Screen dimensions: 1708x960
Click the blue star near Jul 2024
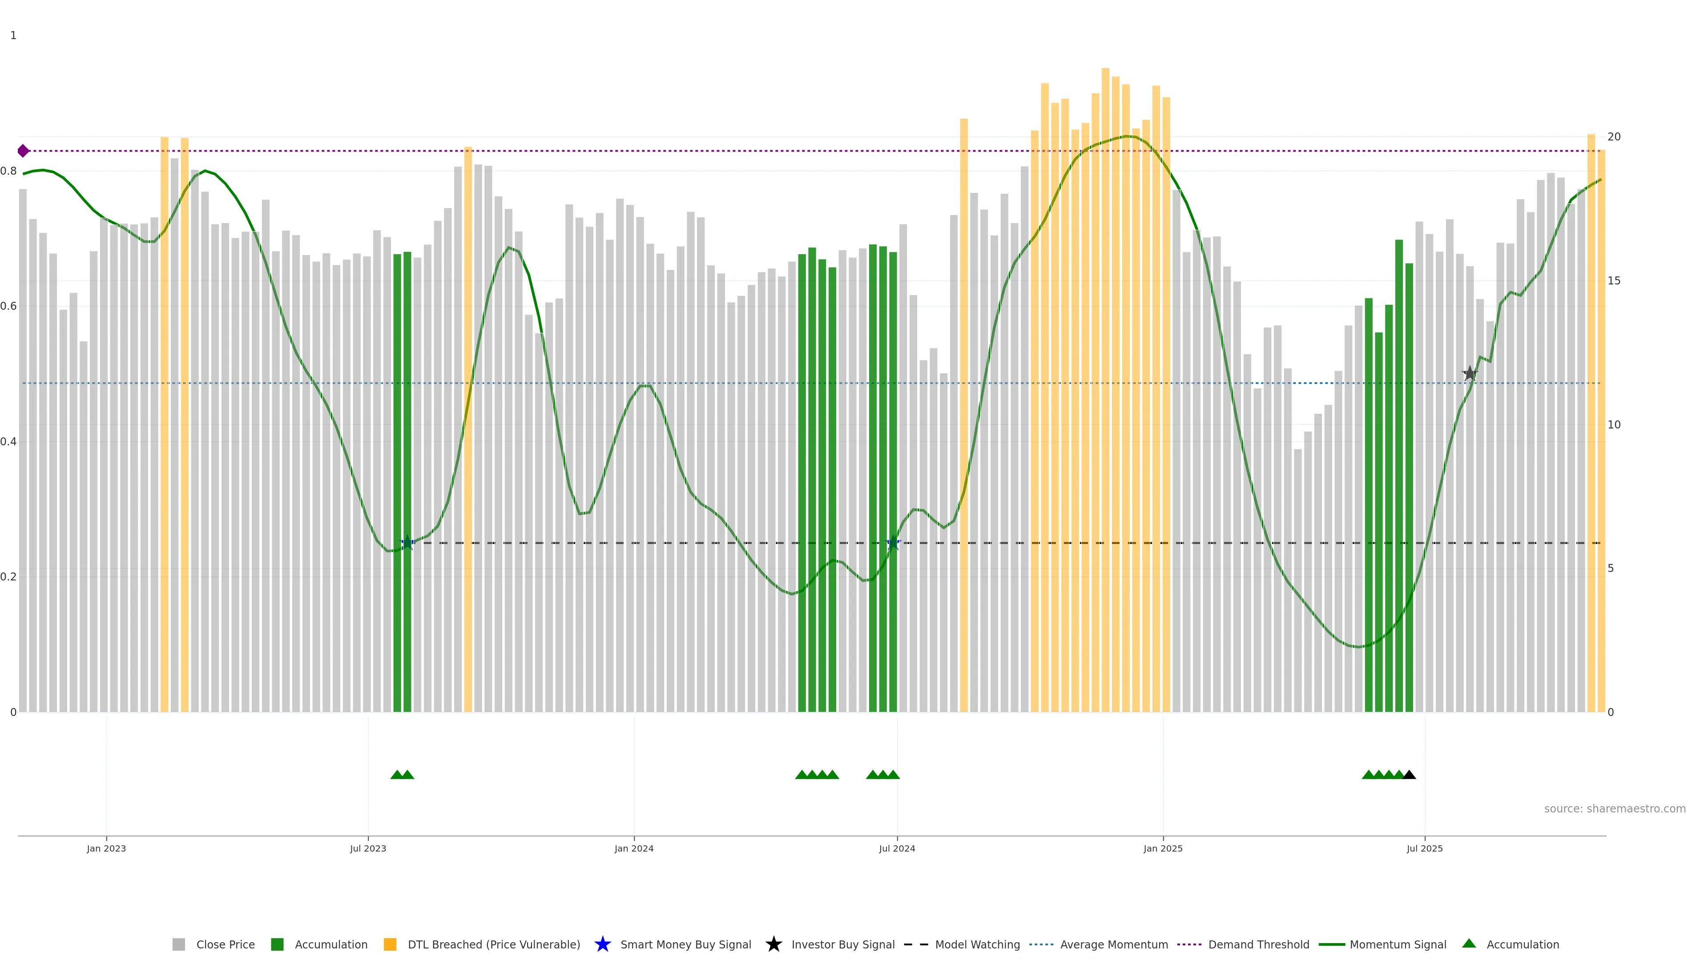893,543
